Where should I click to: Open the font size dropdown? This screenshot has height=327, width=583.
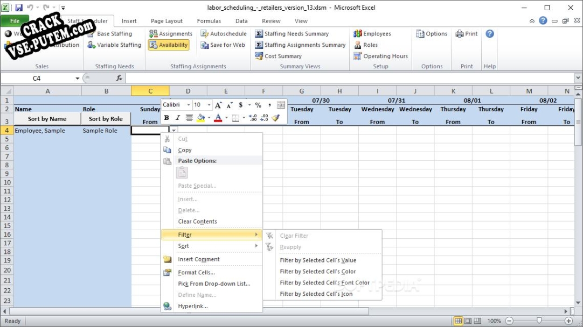pyautogui.click(x=209, y=105)
